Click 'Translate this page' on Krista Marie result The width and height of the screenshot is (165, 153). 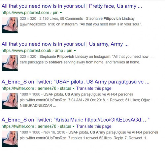(x=94, y=126)
